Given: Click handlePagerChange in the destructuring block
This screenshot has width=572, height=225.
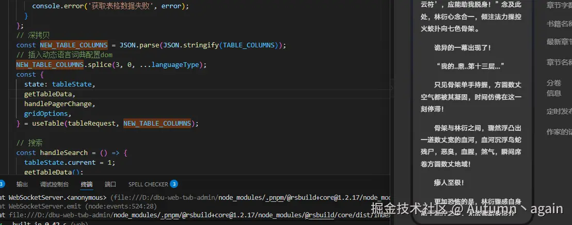Looking at the screenshot, I should coord(59,104).
